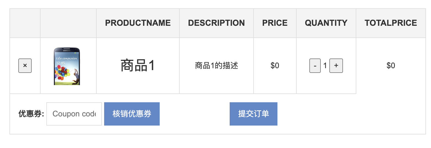Select the TOTALPRICE column header
This screenshot has width=431, height=148.
(x=391, y=23)
